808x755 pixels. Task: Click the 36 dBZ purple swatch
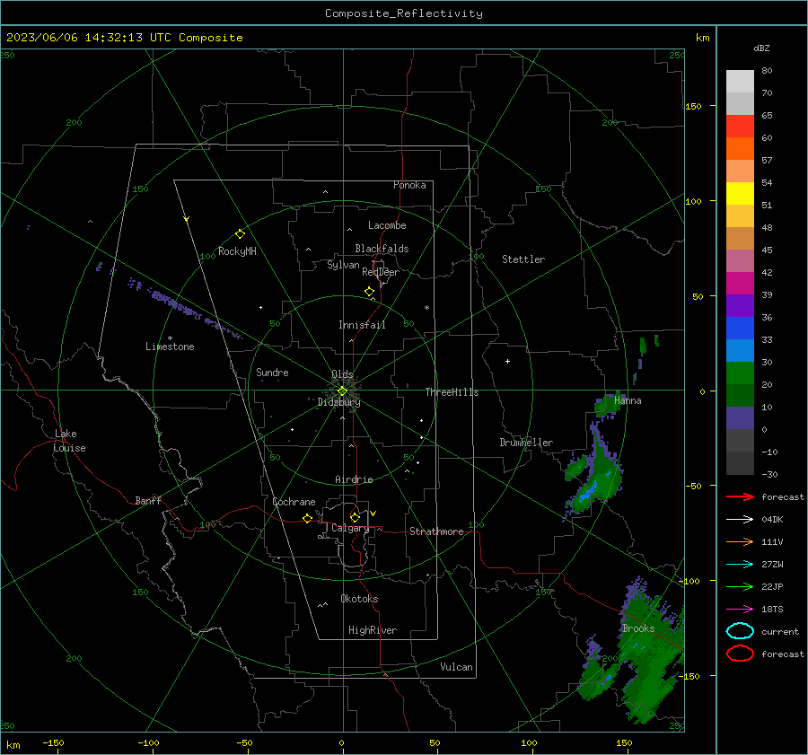[740, 305]
